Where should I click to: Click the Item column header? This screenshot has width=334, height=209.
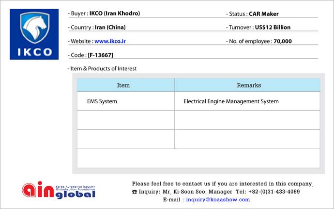pyautogui.click(x=126, y=85)
